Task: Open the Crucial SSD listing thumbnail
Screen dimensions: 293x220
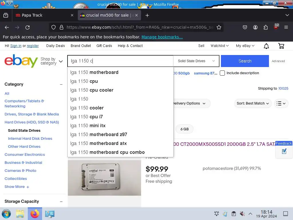Action: [x=104, y=178]
